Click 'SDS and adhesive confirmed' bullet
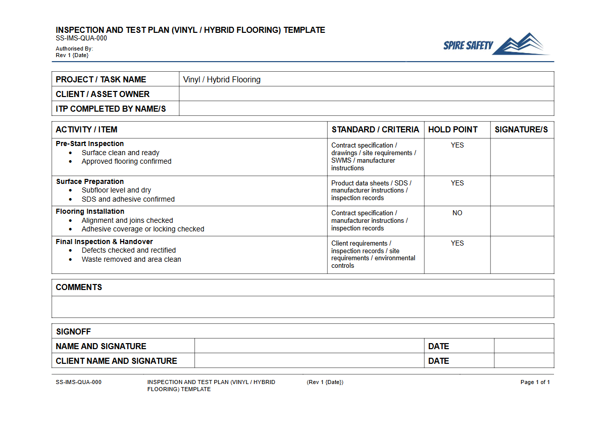Screen dimensions: 606x429 coord(128,199)
